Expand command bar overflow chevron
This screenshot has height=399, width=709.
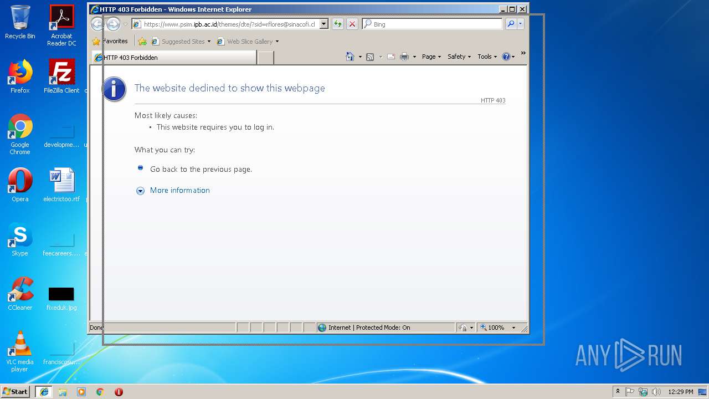pos(523,54)
